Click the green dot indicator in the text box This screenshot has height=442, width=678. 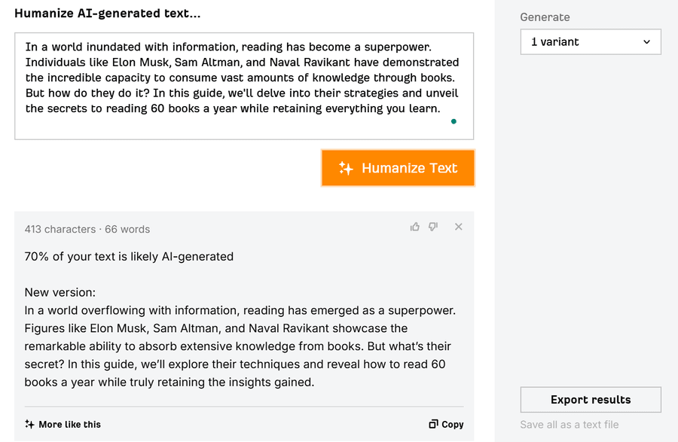pyautogui.click(x=454, y=121)
